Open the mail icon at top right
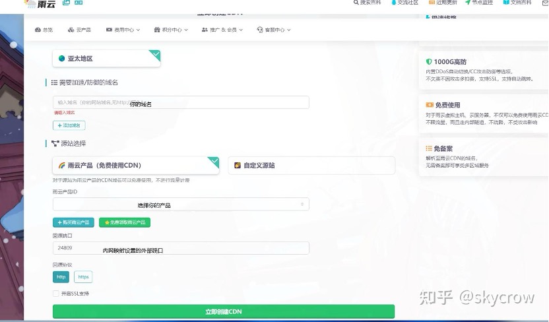 click(546, 3)
